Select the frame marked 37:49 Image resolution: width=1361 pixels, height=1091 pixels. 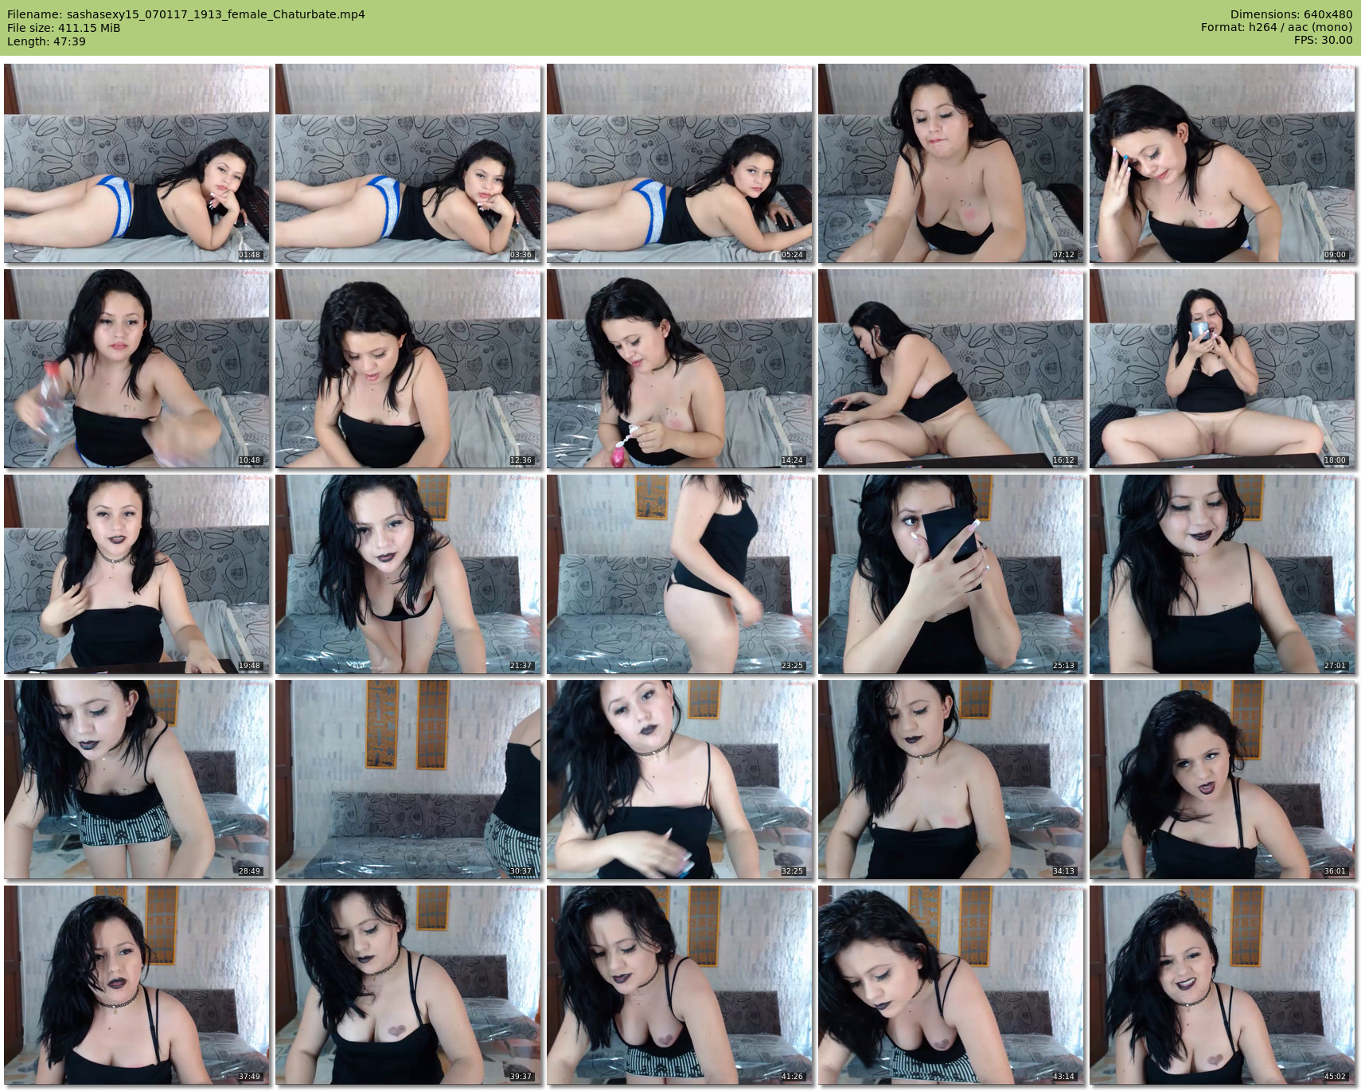137,985
